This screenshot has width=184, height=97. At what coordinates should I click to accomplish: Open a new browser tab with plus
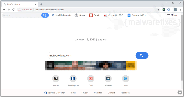point(41,4)
